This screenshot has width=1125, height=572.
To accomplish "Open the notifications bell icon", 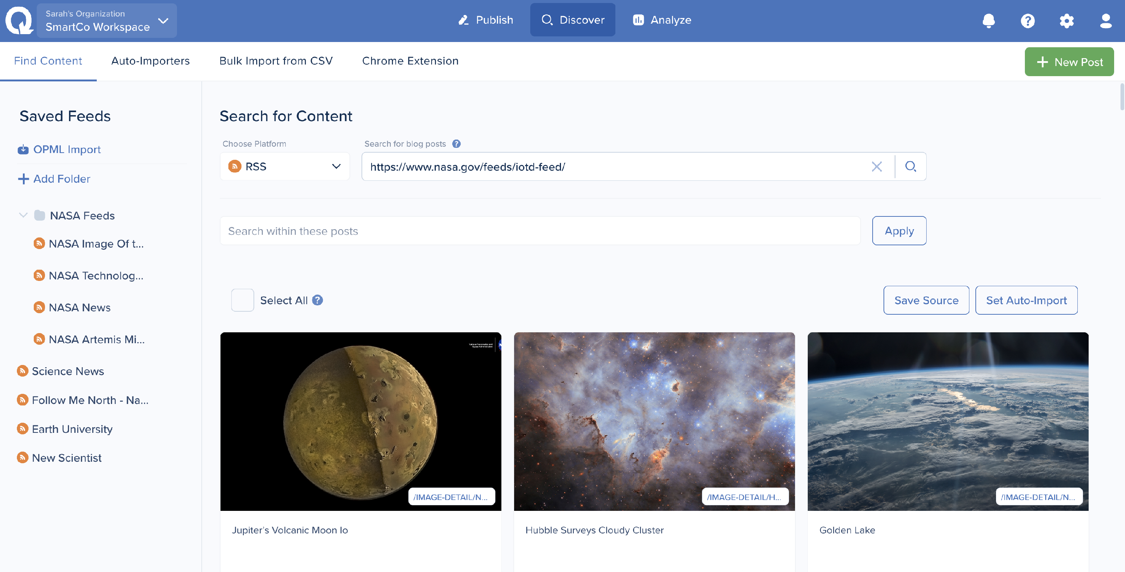I will (988, 21).
